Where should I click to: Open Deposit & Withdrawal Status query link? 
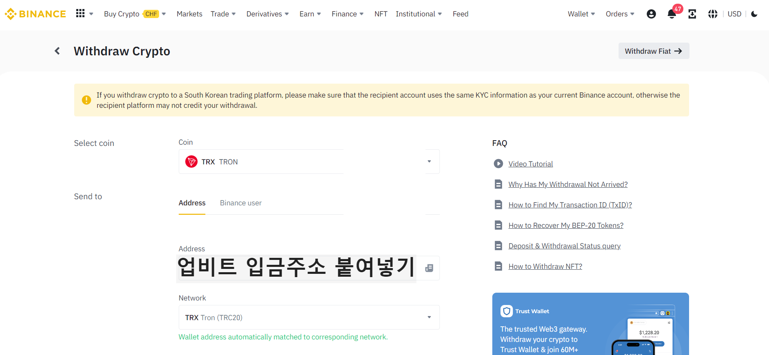pyautogui.click(x=564, y=246)
